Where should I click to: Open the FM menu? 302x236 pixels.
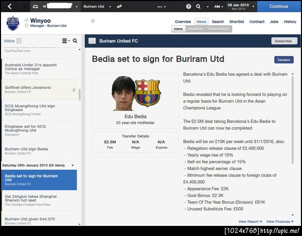[x=218, y=7]
